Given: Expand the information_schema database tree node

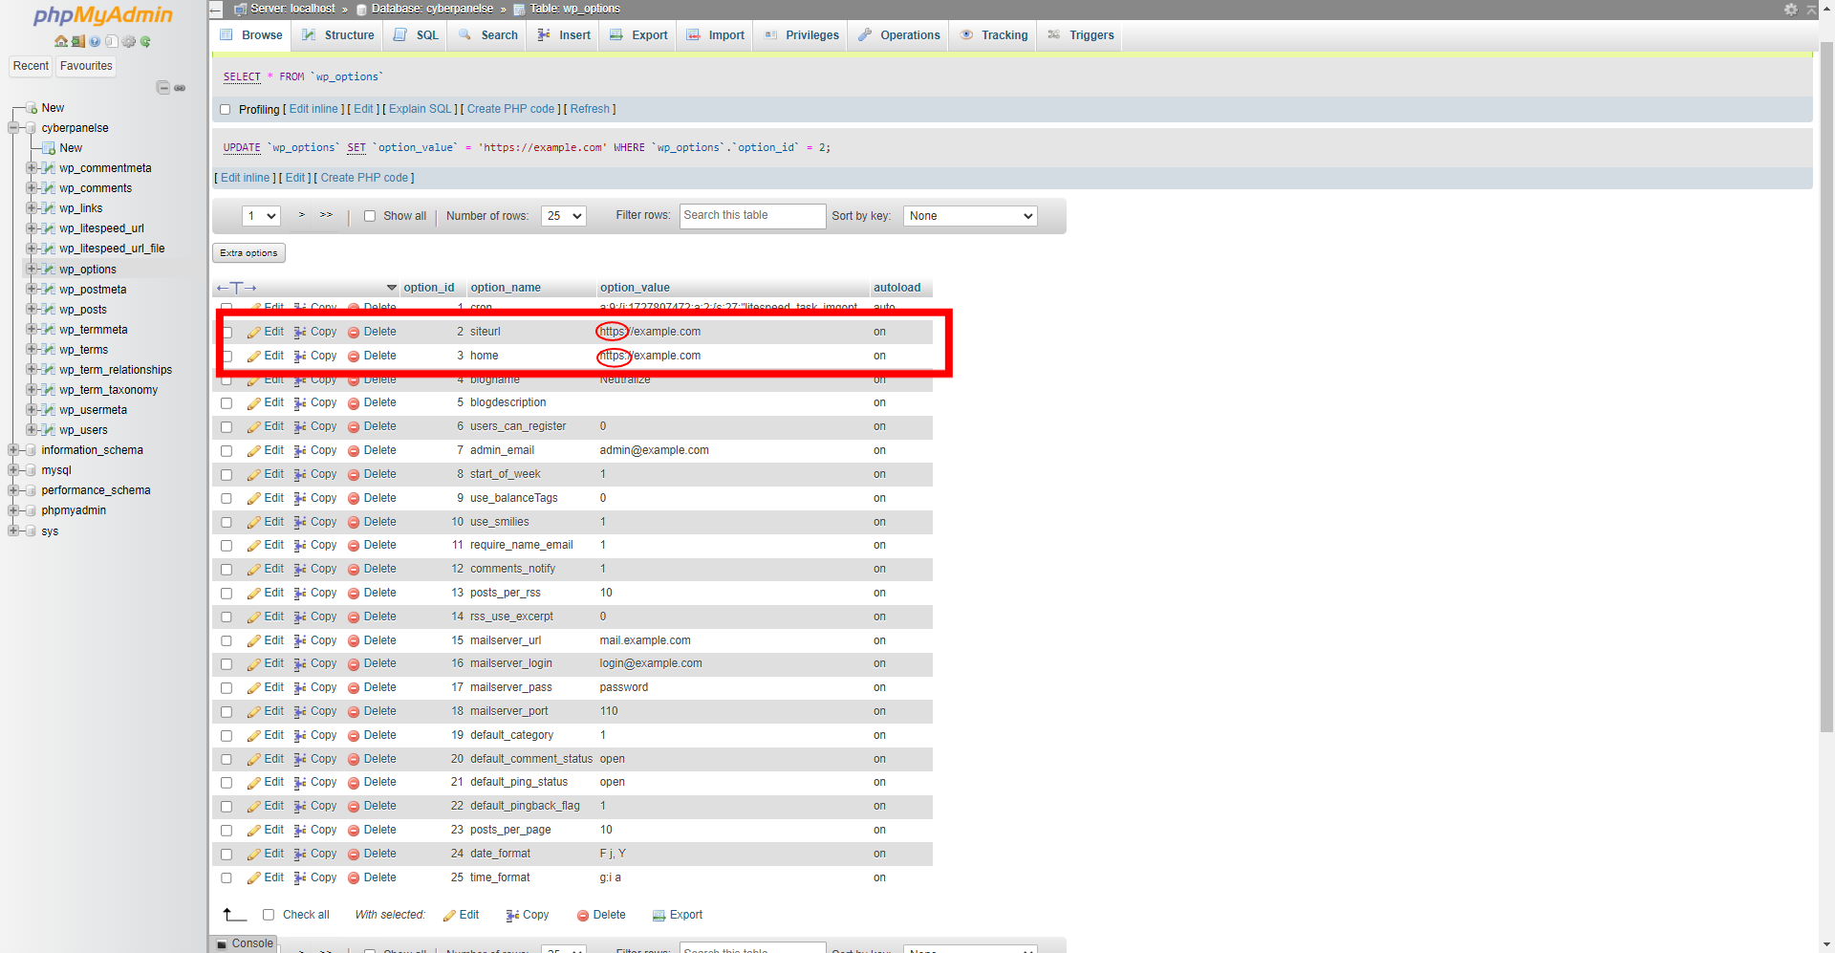Looking at the screenshot, I should coord(13,450).
